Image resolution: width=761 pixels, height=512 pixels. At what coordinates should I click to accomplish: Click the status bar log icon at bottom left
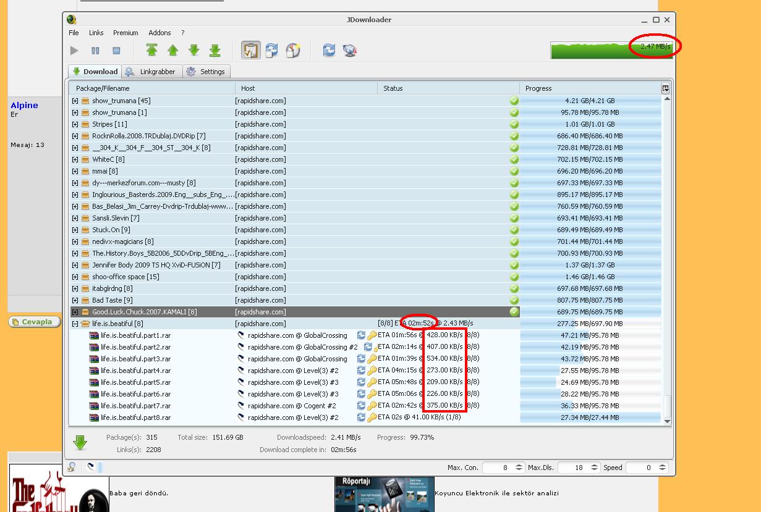(x=72, y=468)
